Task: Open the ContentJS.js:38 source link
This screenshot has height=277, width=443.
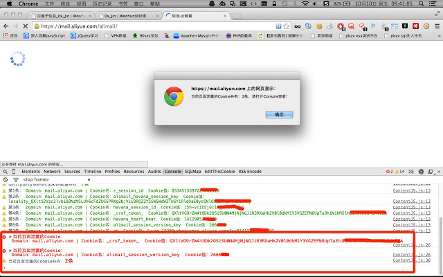Action: click(412, 260)
